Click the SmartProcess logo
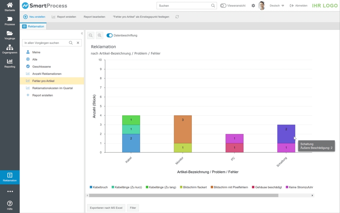 pos(45,6)
